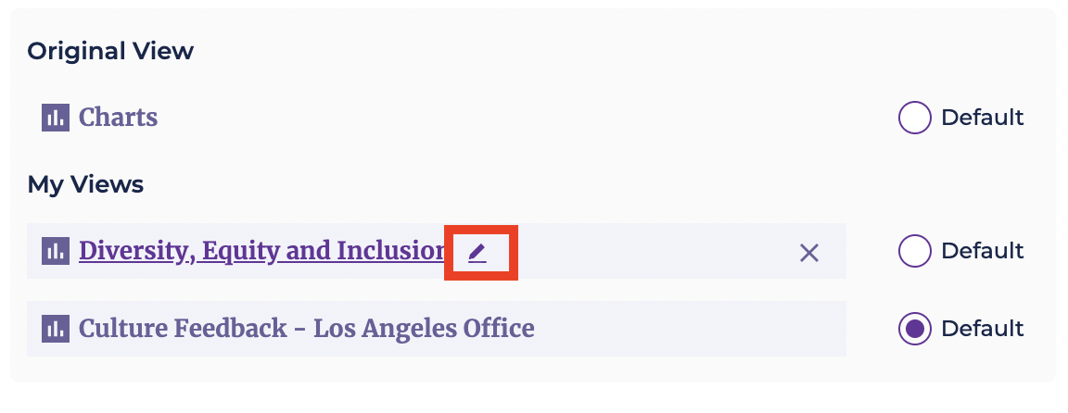Select Default radio for Diversity, Equity and Inclusion

(x=914, y=251)
